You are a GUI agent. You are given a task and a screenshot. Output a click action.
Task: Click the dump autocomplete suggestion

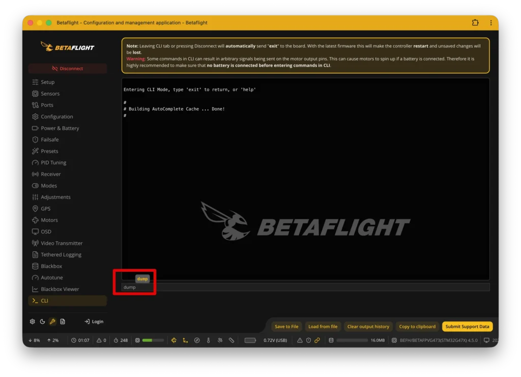142,279
